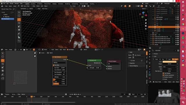
Task: Open the Options popover in the viewport
Action: point(144,9)
